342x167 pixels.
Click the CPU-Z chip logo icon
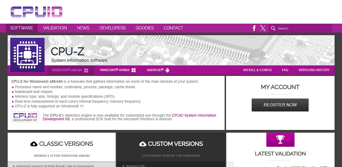click(x=28, y=55)
